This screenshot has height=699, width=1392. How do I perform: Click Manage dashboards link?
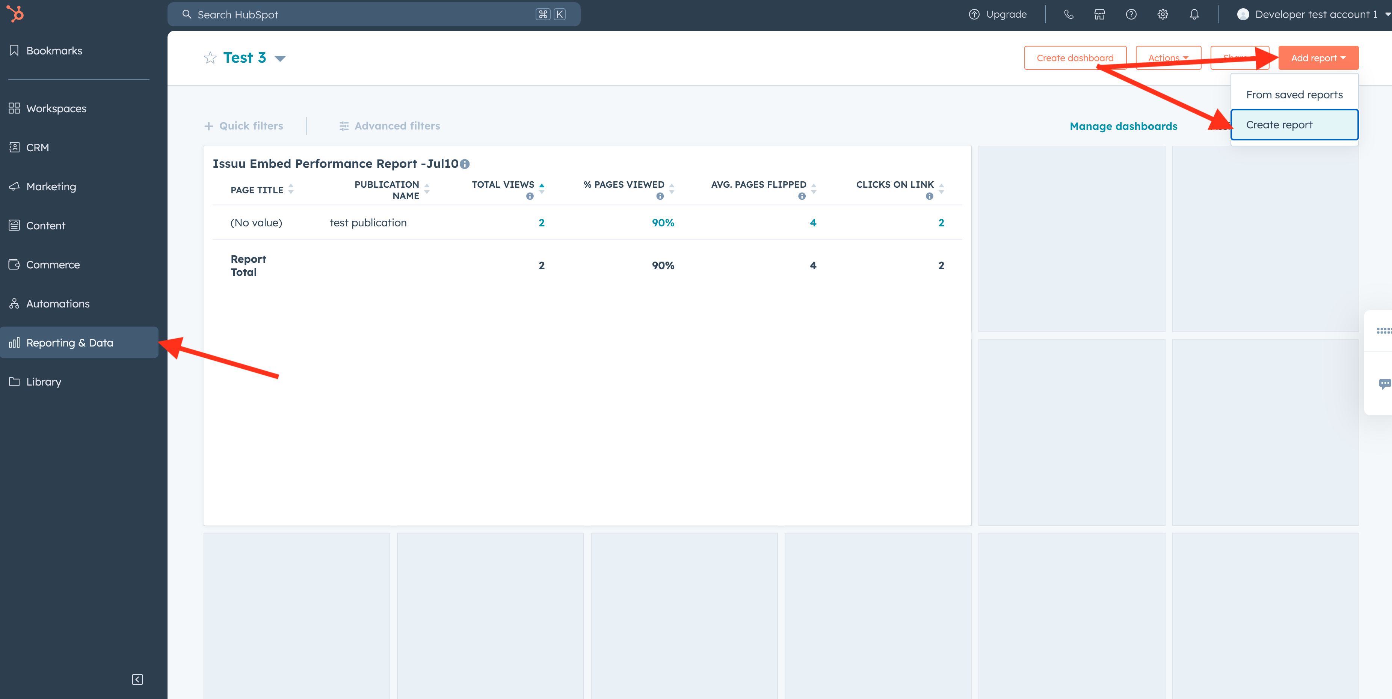point(1123,126)
